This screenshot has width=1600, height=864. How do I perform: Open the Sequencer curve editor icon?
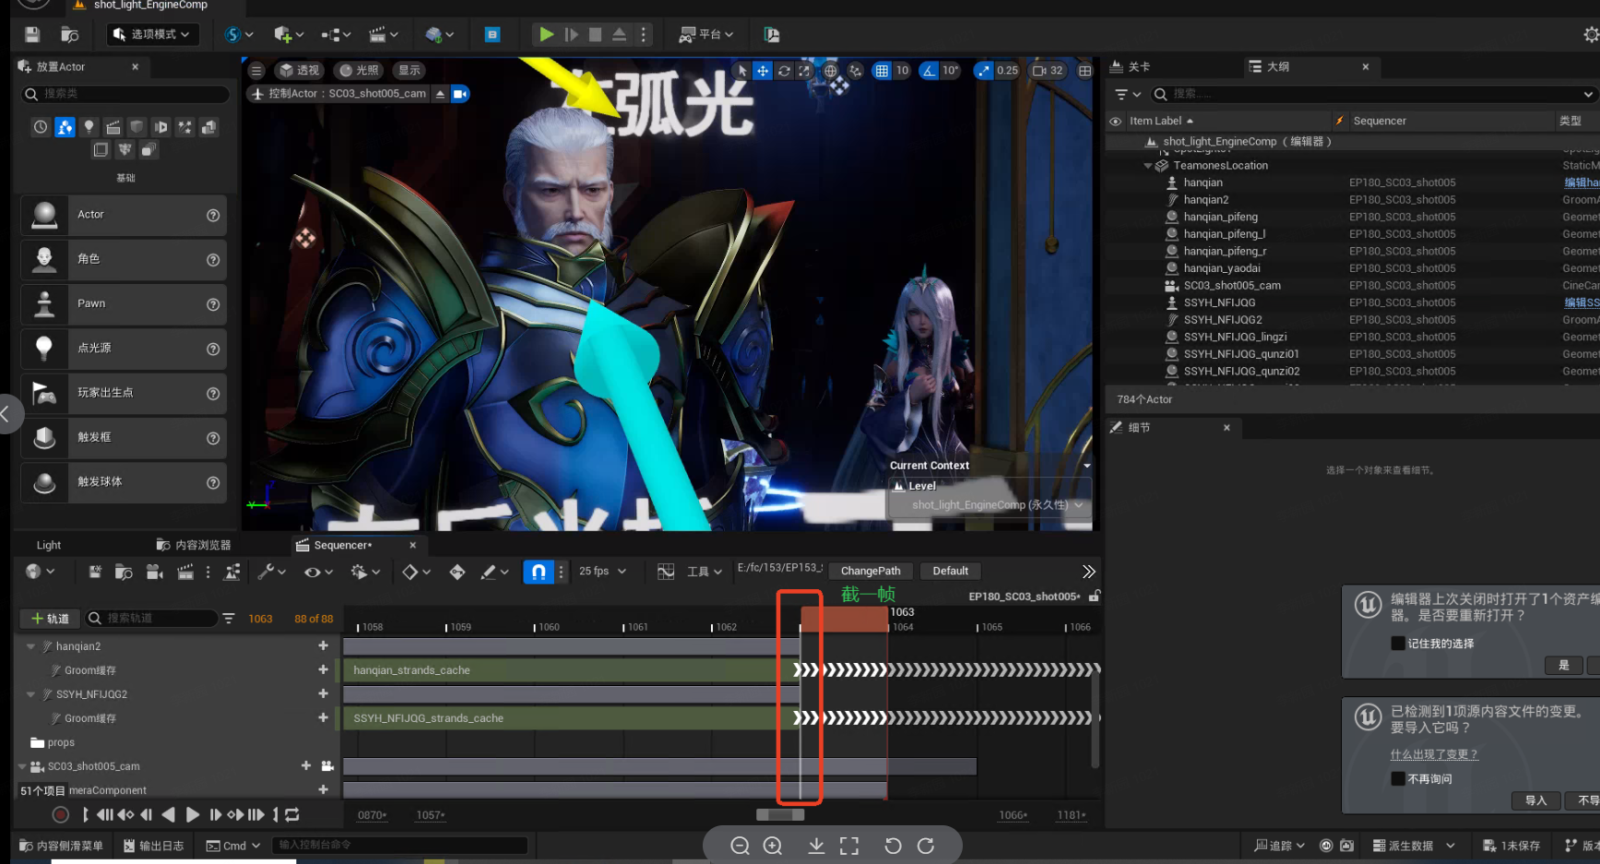(665, 572)
